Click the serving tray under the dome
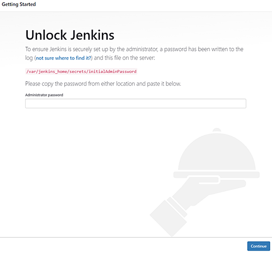The width and height of the screenshot is (272, 253). [216, 175]
